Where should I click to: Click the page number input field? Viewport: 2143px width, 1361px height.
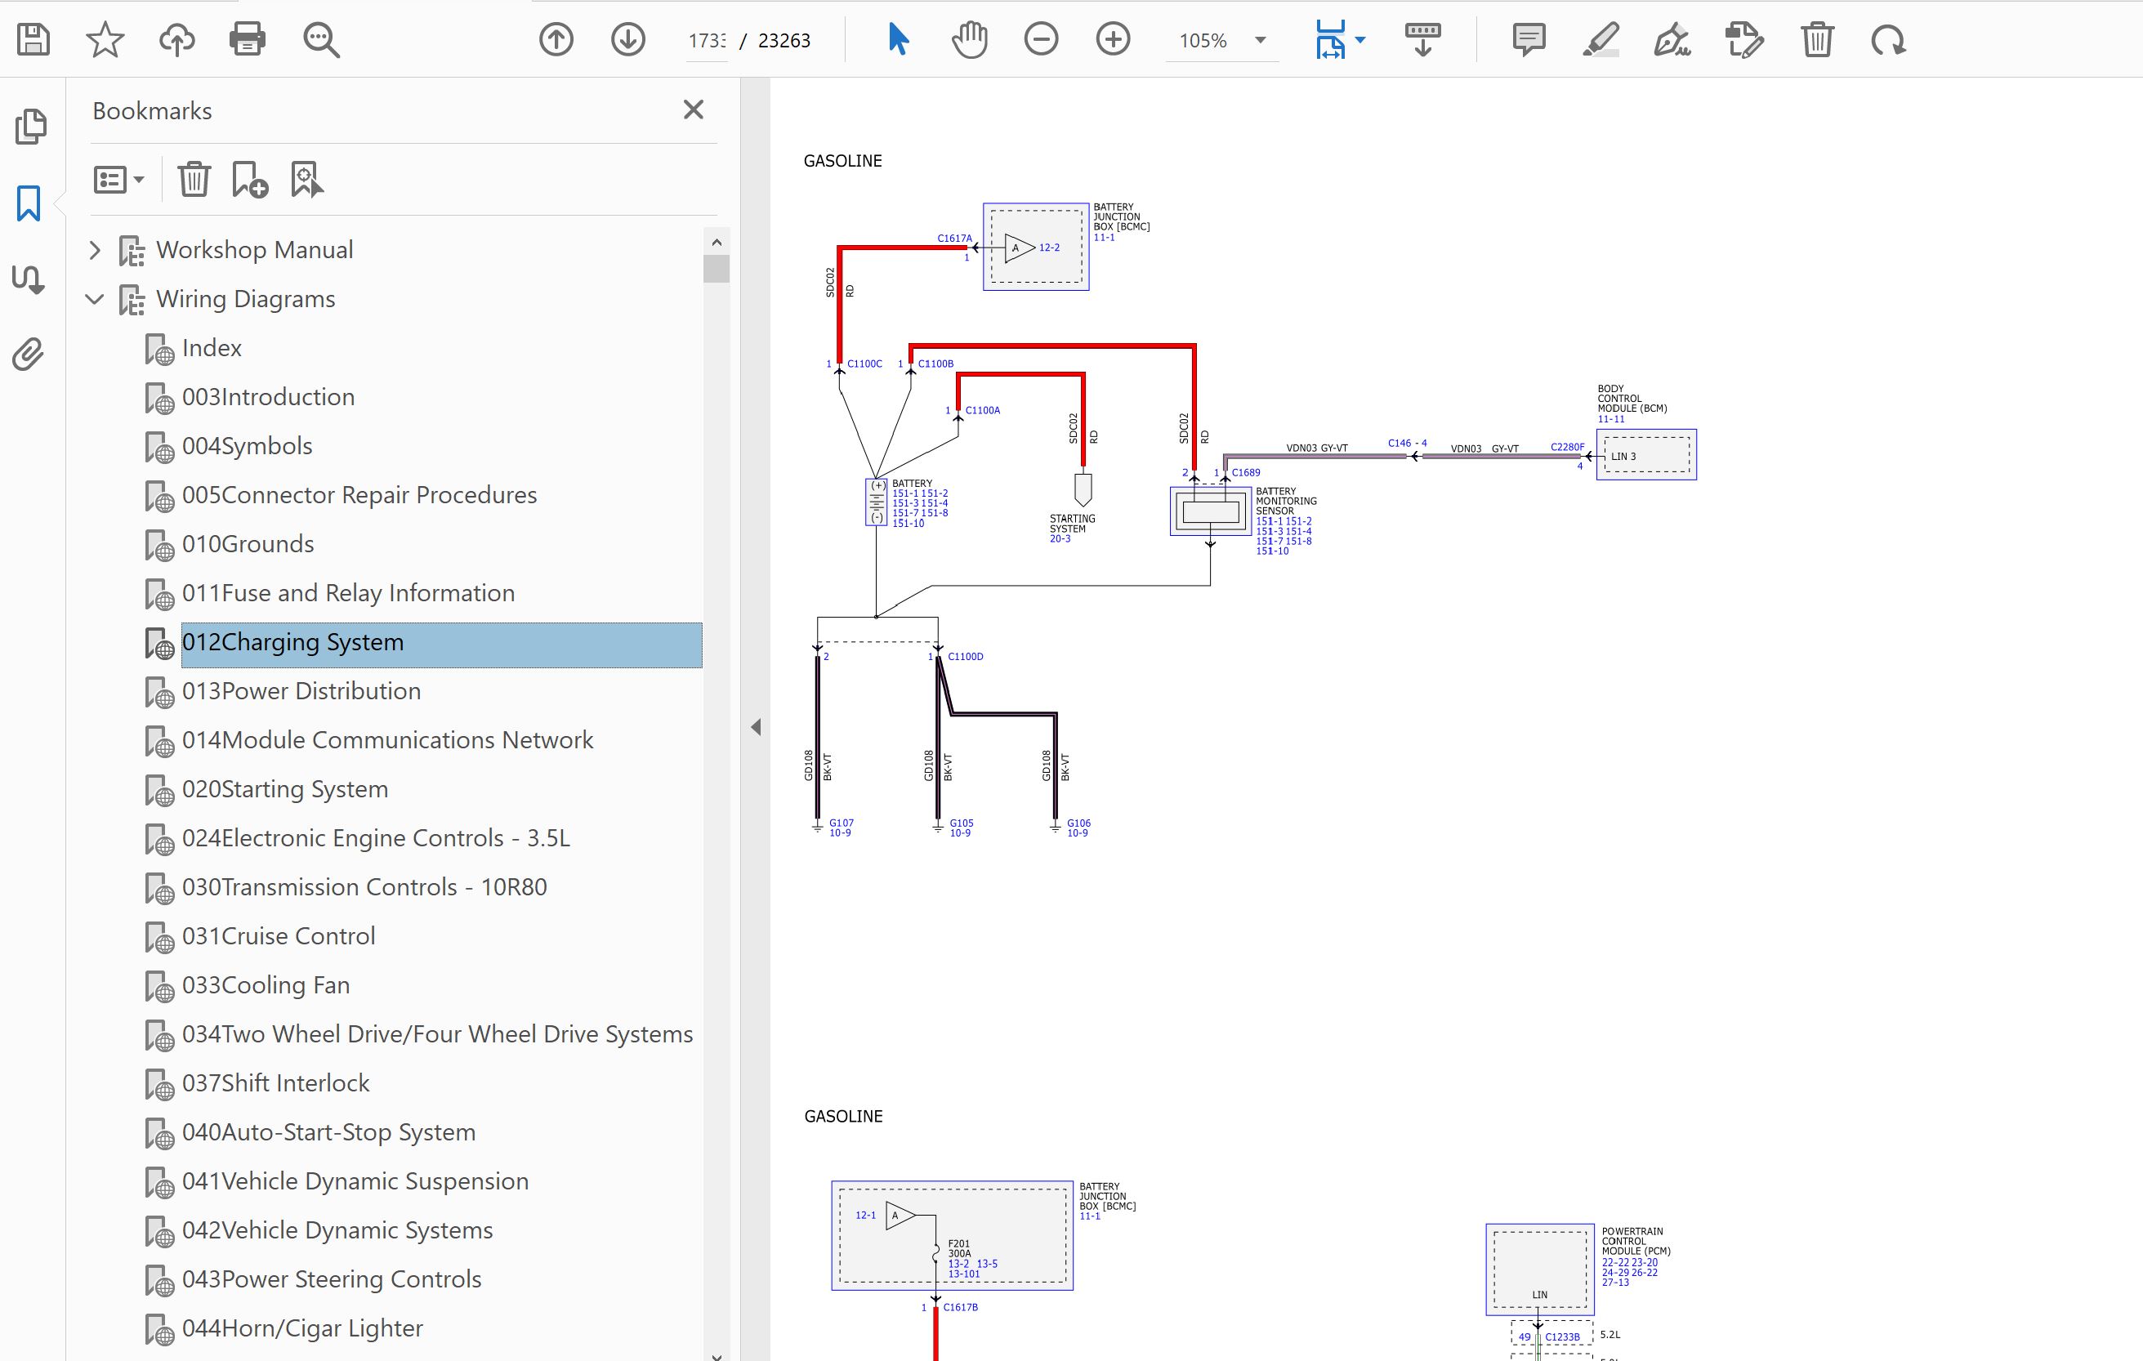point(707,40)
